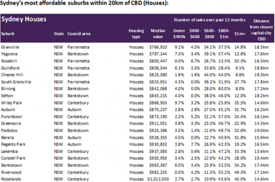Click the Under $400k column header
The image size is (275, 182).
click(179, 34)
